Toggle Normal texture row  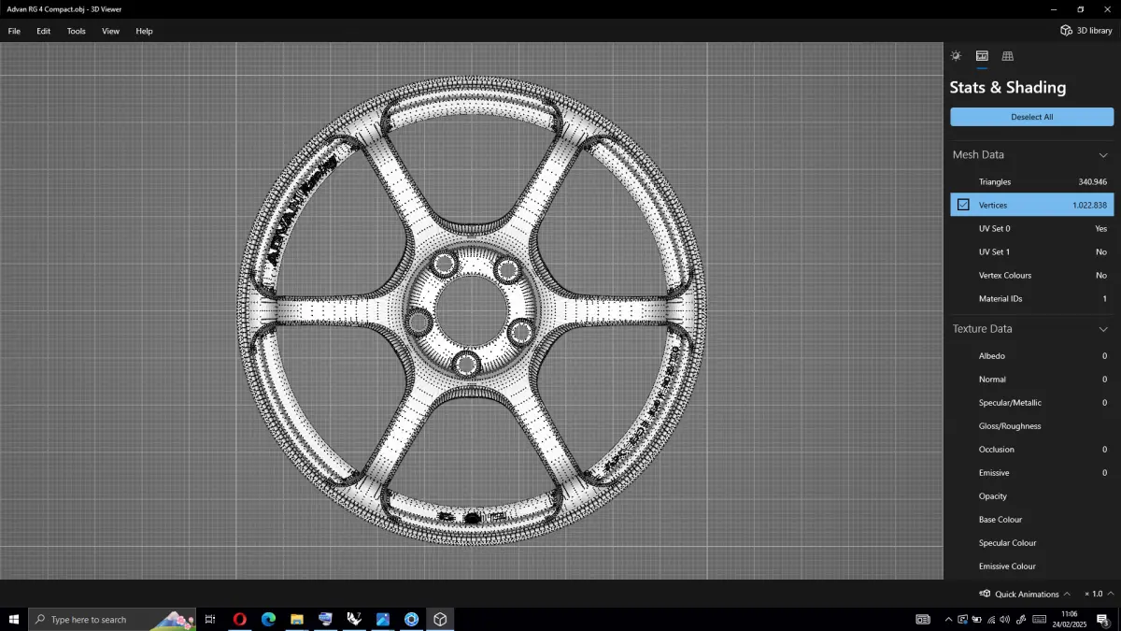[x=1032, y=379]
